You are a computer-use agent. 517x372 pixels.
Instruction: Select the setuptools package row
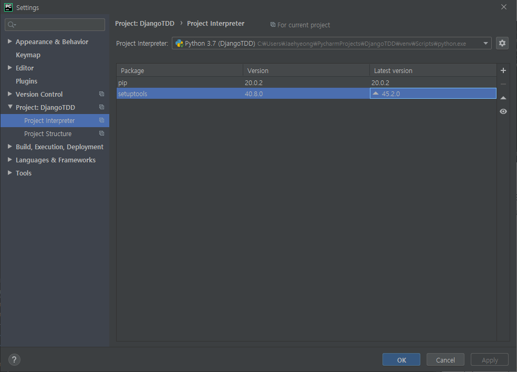[306, 94]
